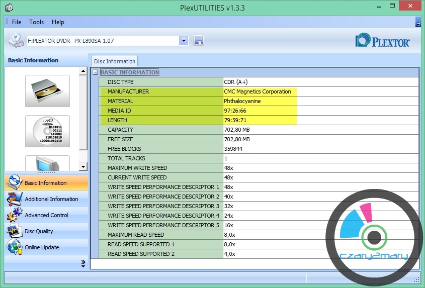The image size is (425, 288).
Task: Select the Basic Information sidebar button
Action: pos(45,183)
